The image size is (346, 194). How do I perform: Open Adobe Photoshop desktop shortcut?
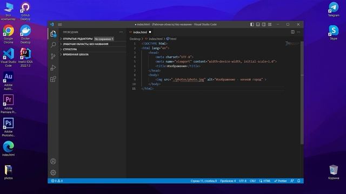(9, 127)
